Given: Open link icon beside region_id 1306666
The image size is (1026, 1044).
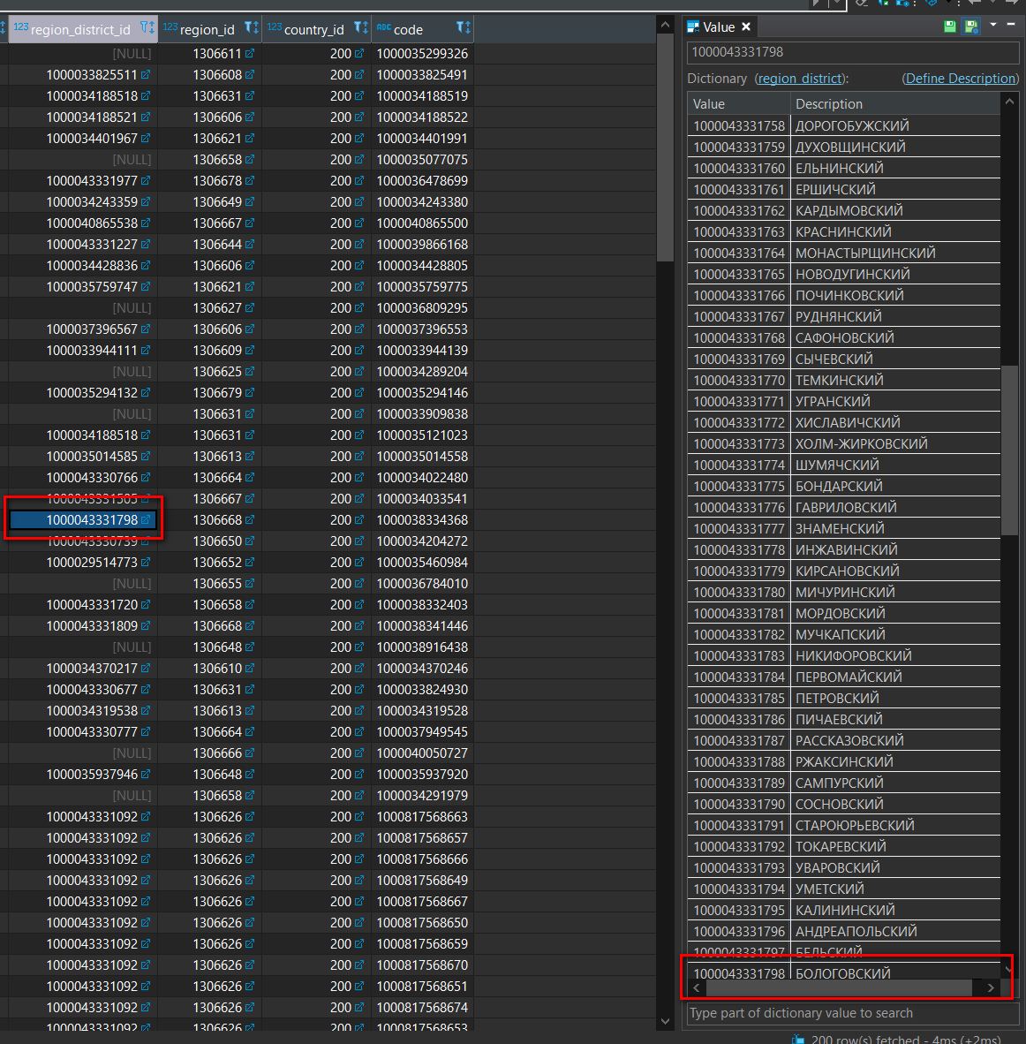Looking at the screenshot, I should click(250, 753).
